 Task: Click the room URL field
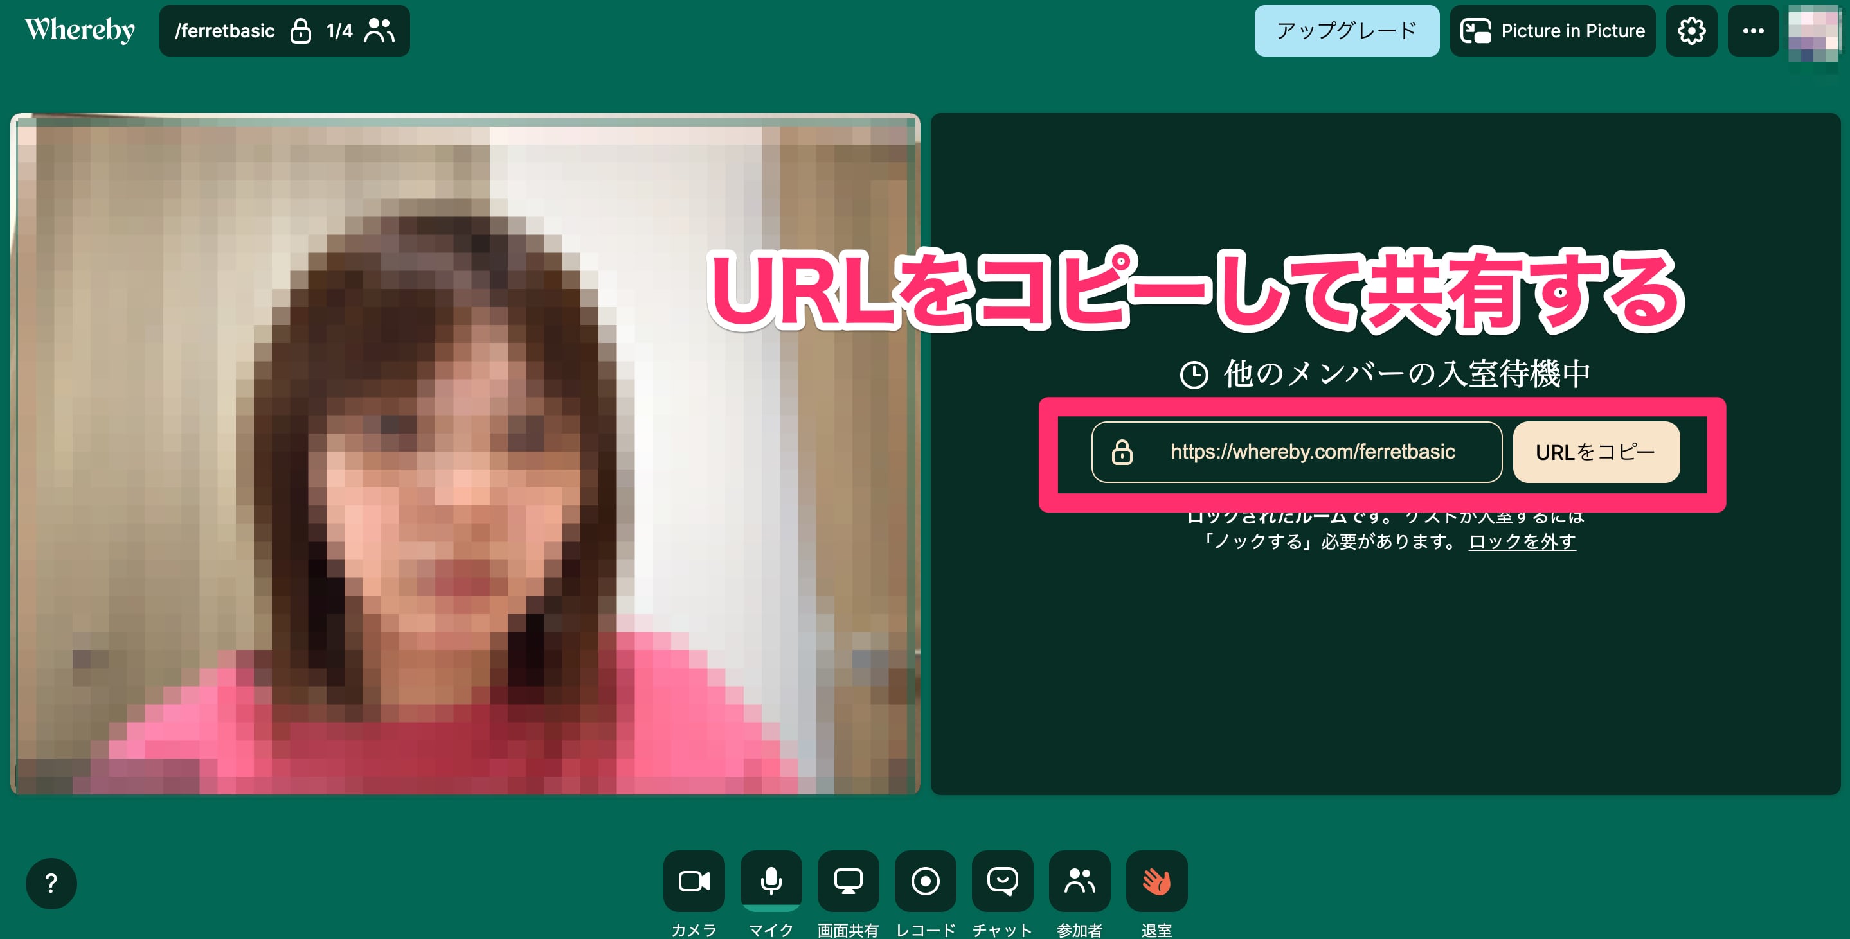(1297, 452)
